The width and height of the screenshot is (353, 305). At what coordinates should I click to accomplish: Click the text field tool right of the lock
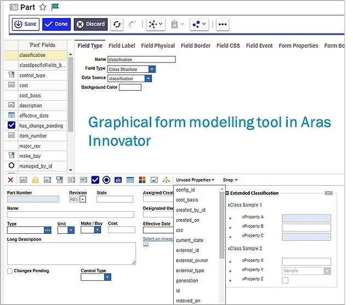coord(47,180)
